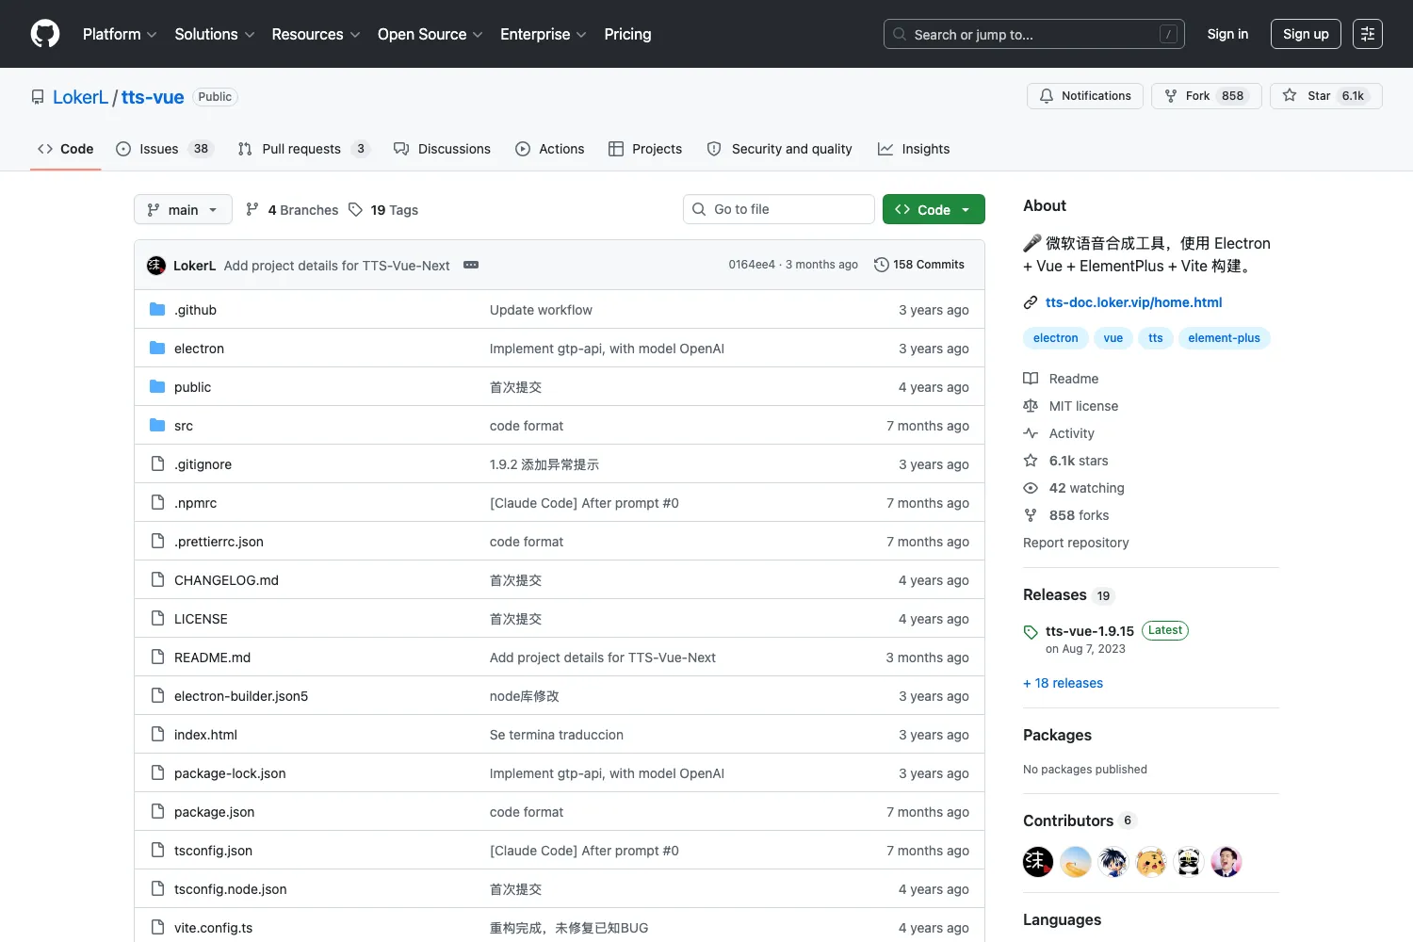Click the Activity pulse icon

tap(1031, 432)
